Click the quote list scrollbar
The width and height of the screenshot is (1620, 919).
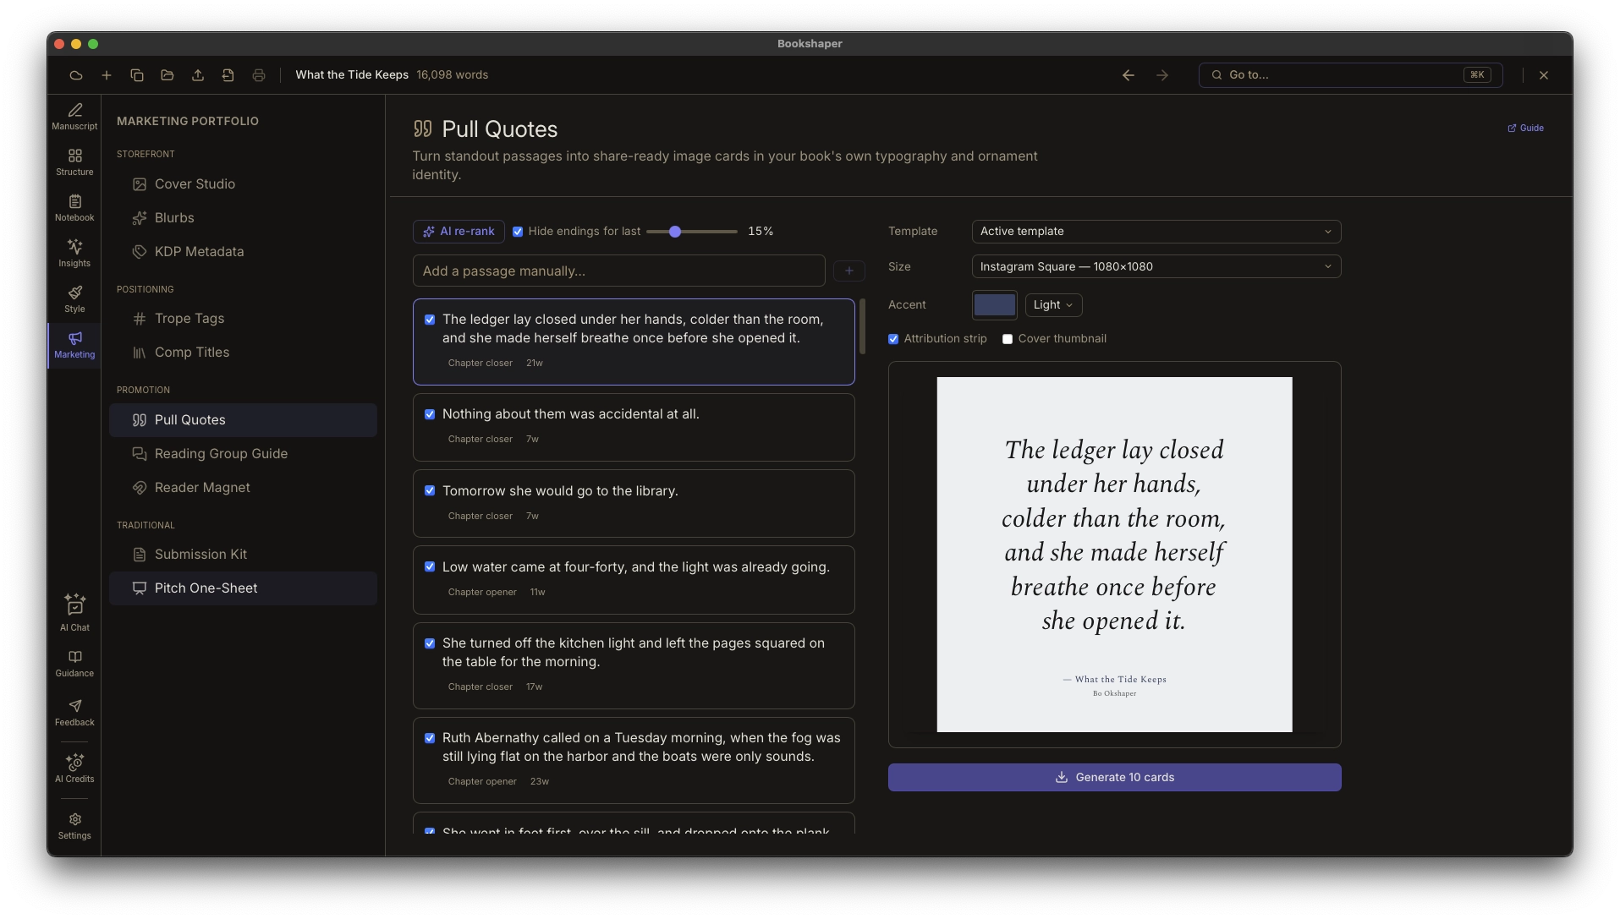[862, 326]
